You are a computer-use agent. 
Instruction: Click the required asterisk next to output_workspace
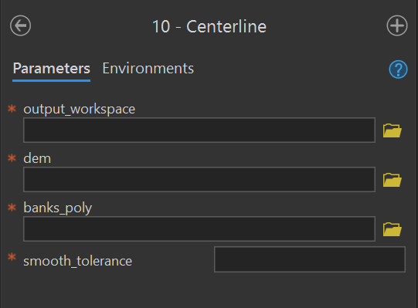pos(12,109)
